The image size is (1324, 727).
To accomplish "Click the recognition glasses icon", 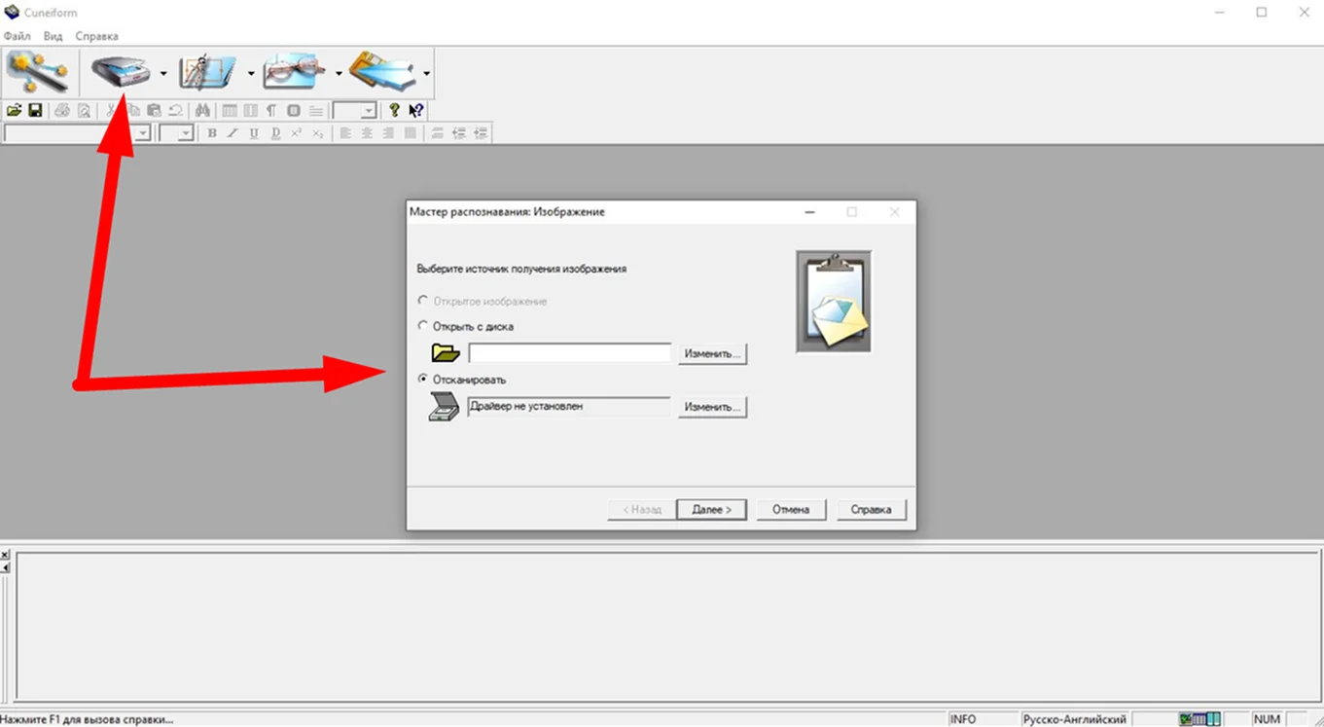I will click(294, 72).
